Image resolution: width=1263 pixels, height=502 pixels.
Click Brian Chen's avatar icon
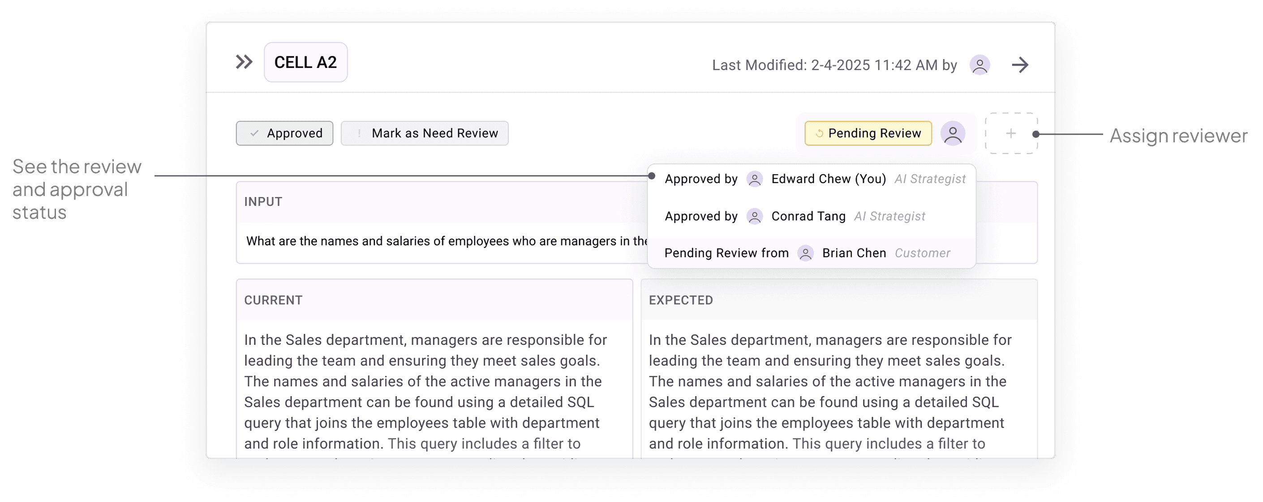[805, 253]
